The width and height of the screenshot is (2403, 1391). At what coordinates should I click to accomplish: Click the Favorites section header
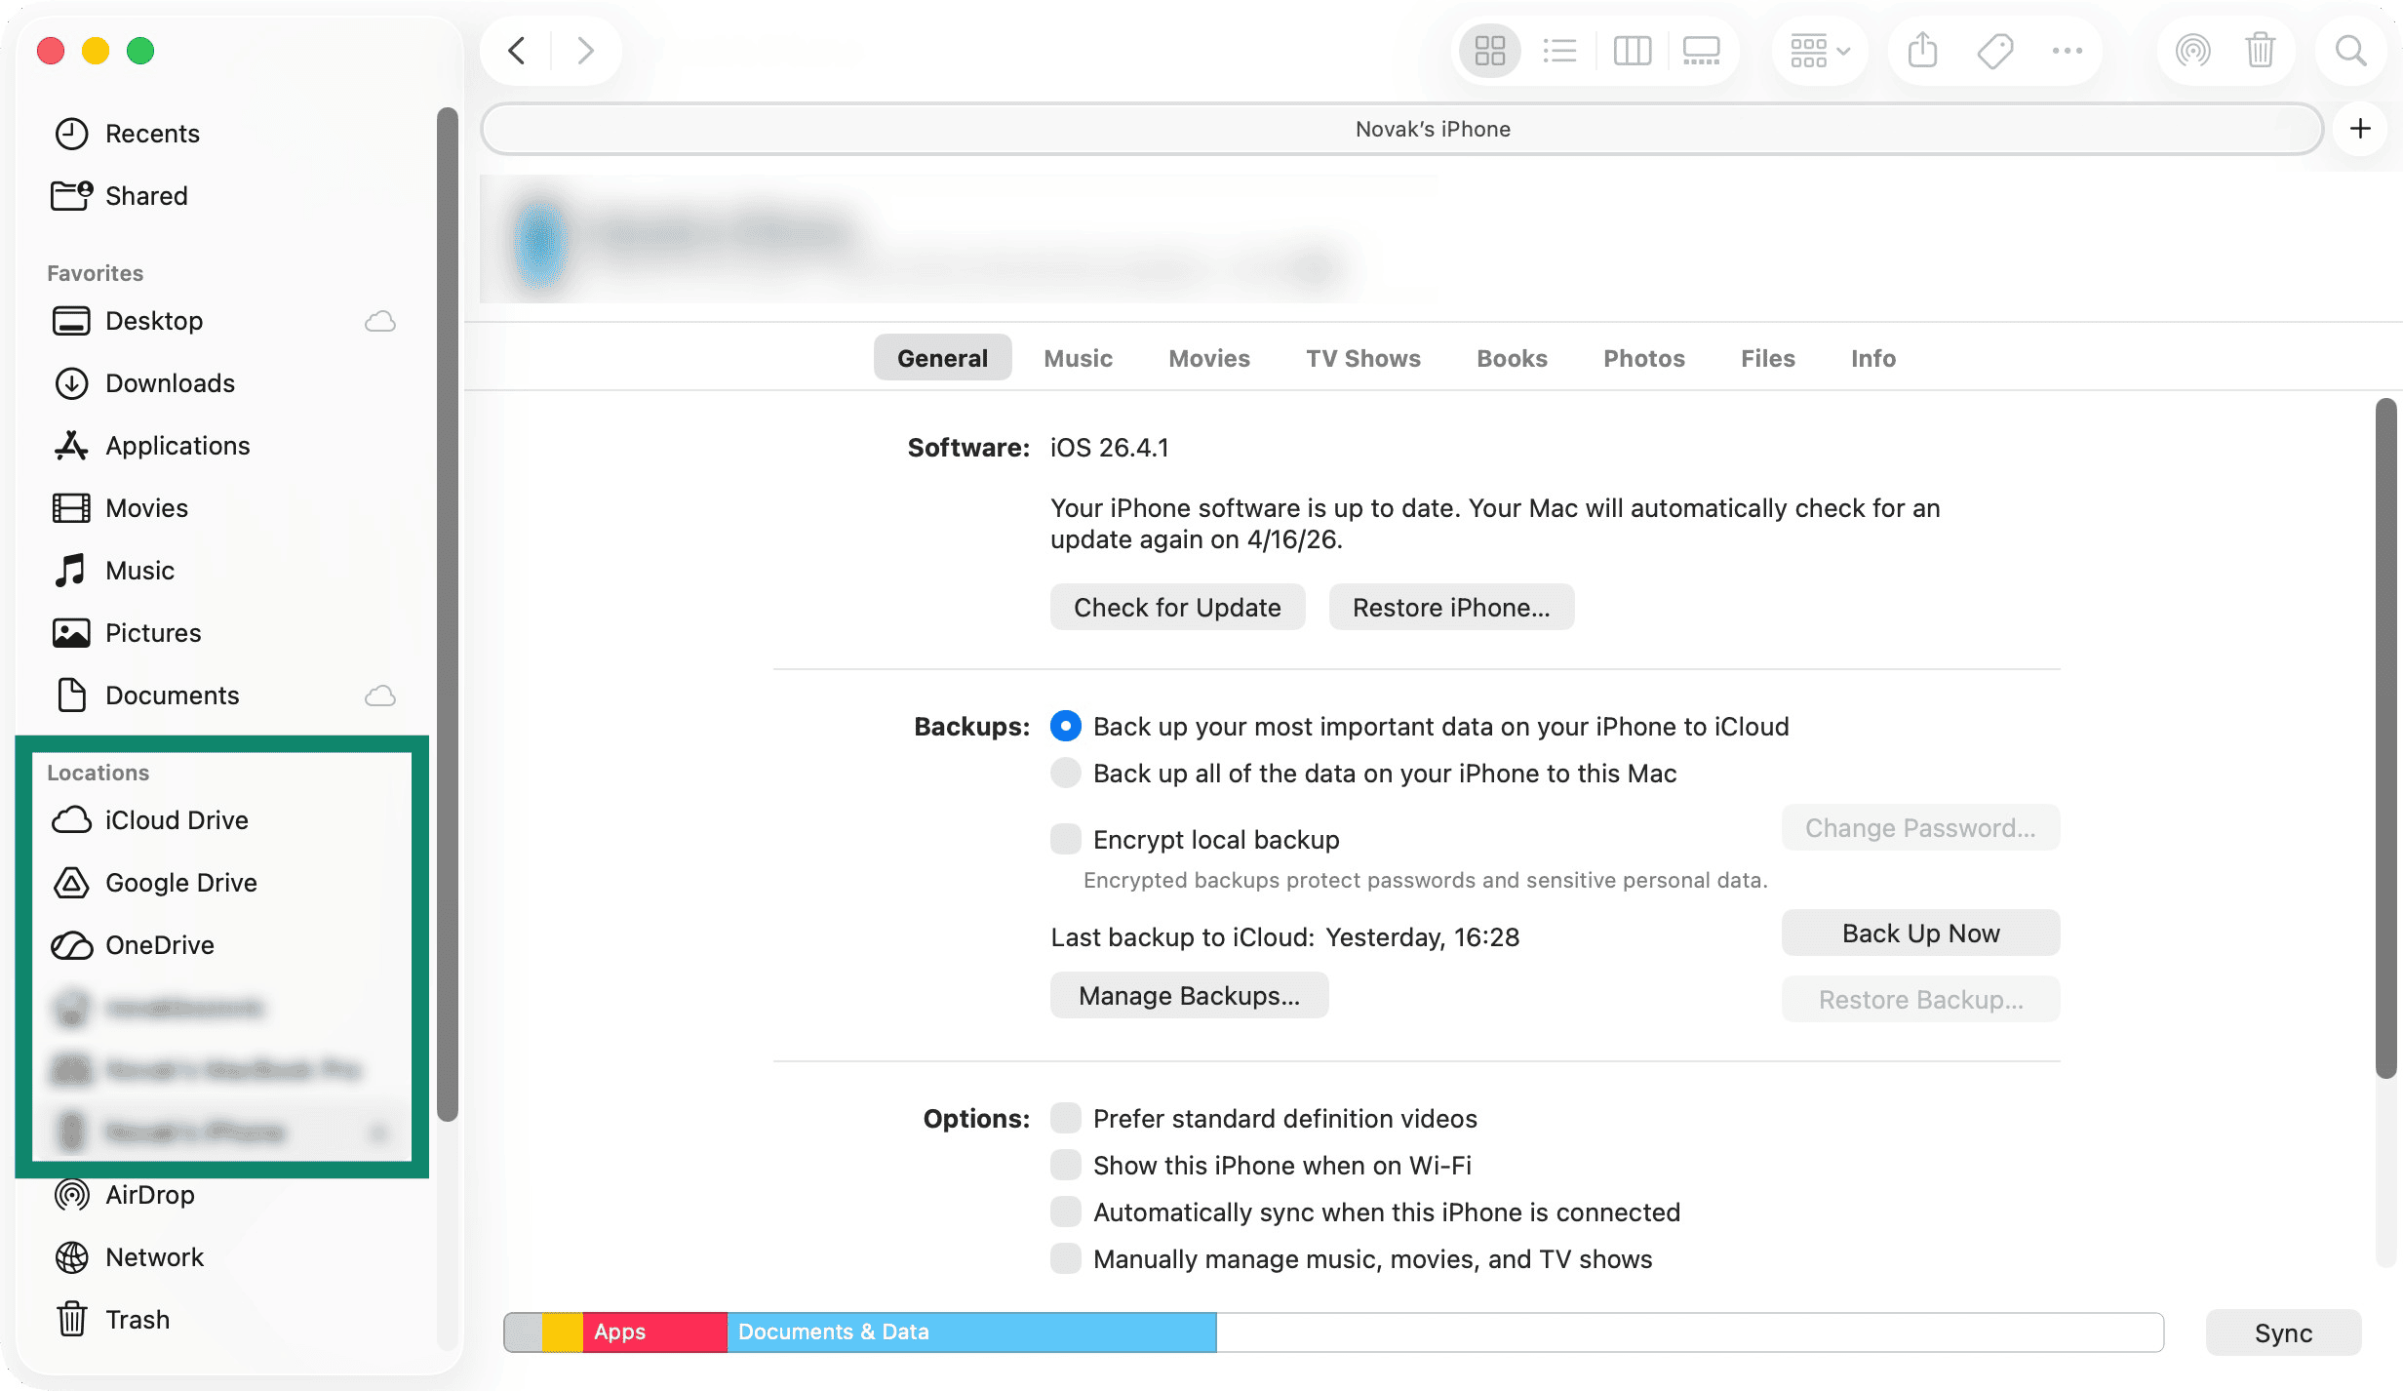coord(95,273)
